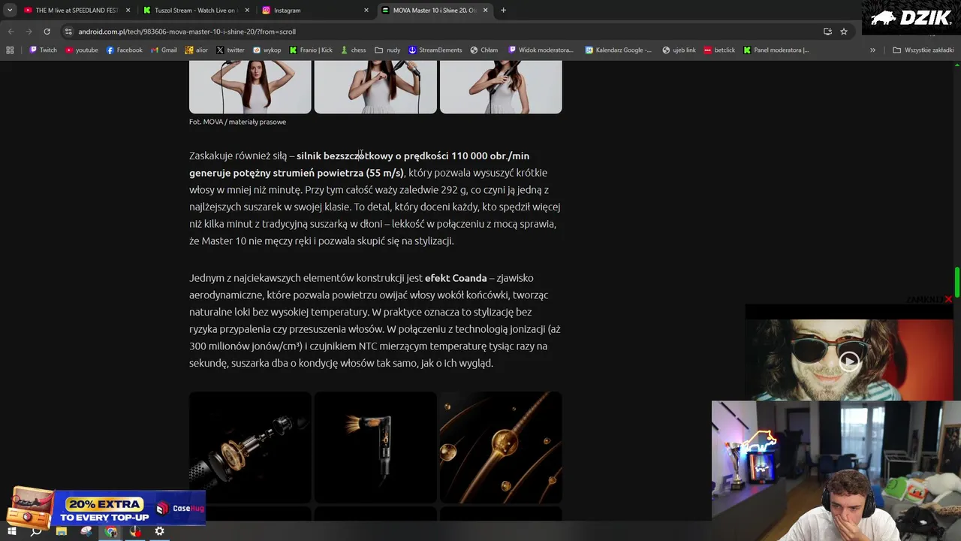
Task: Open the twitter bookmark
Action: 230,50
